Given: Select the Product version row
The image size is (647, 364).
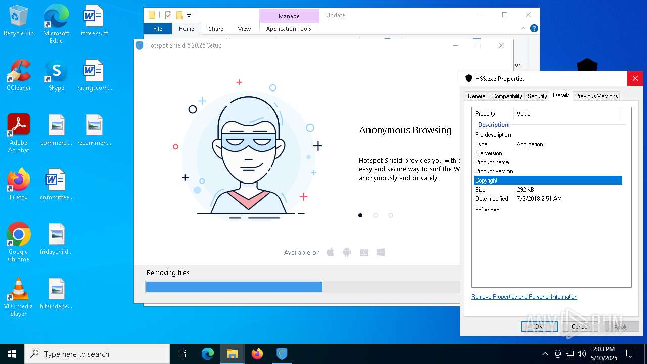Looking at the screenshot, I should pos(548,171).
